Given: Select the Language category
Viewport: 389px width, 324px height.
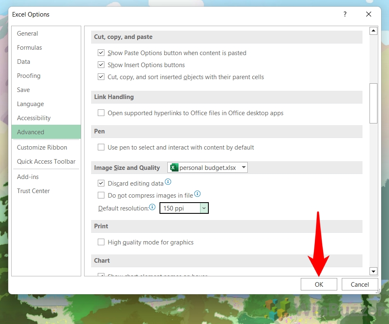Looking at the screenshot, I should pos(46,104).
